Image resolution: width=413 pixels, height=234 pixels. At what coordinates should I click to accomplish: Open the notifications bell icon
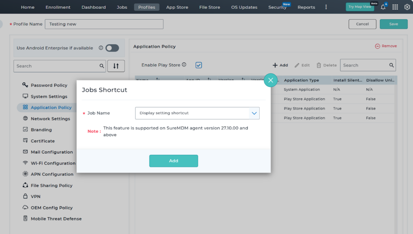pos(383,7)
